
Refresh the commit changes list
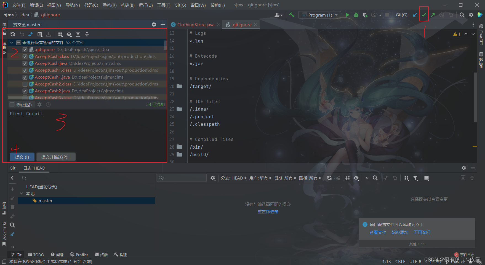(13, 34)
